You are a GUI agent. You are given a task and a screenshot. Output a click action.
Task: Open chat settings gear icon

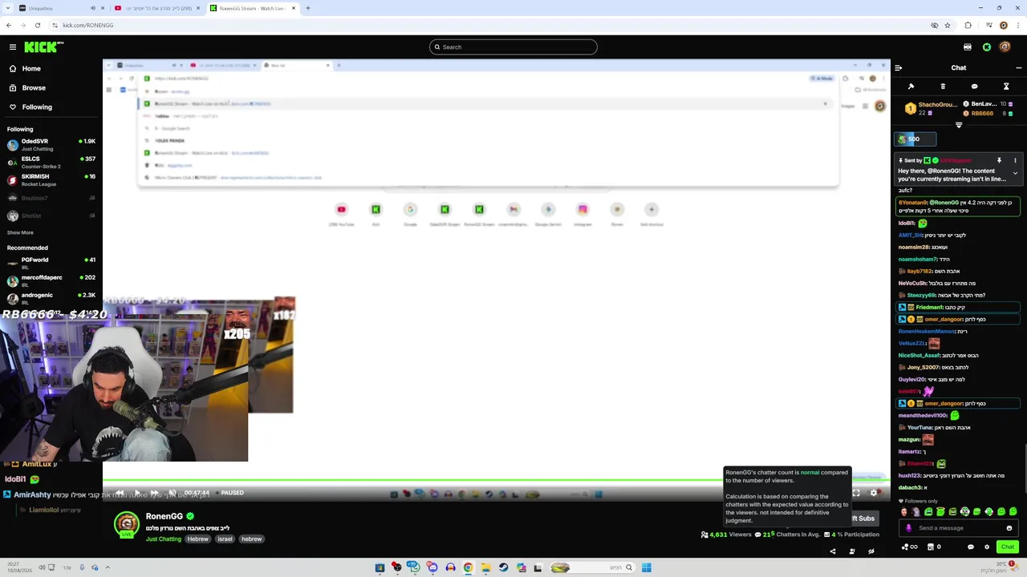tap(987, 547)
